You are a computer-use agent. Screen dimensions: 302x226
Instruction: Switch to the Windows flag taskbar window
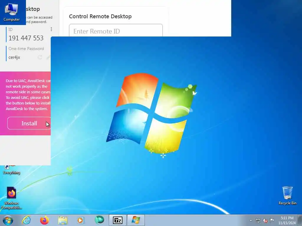coord(136,220)
